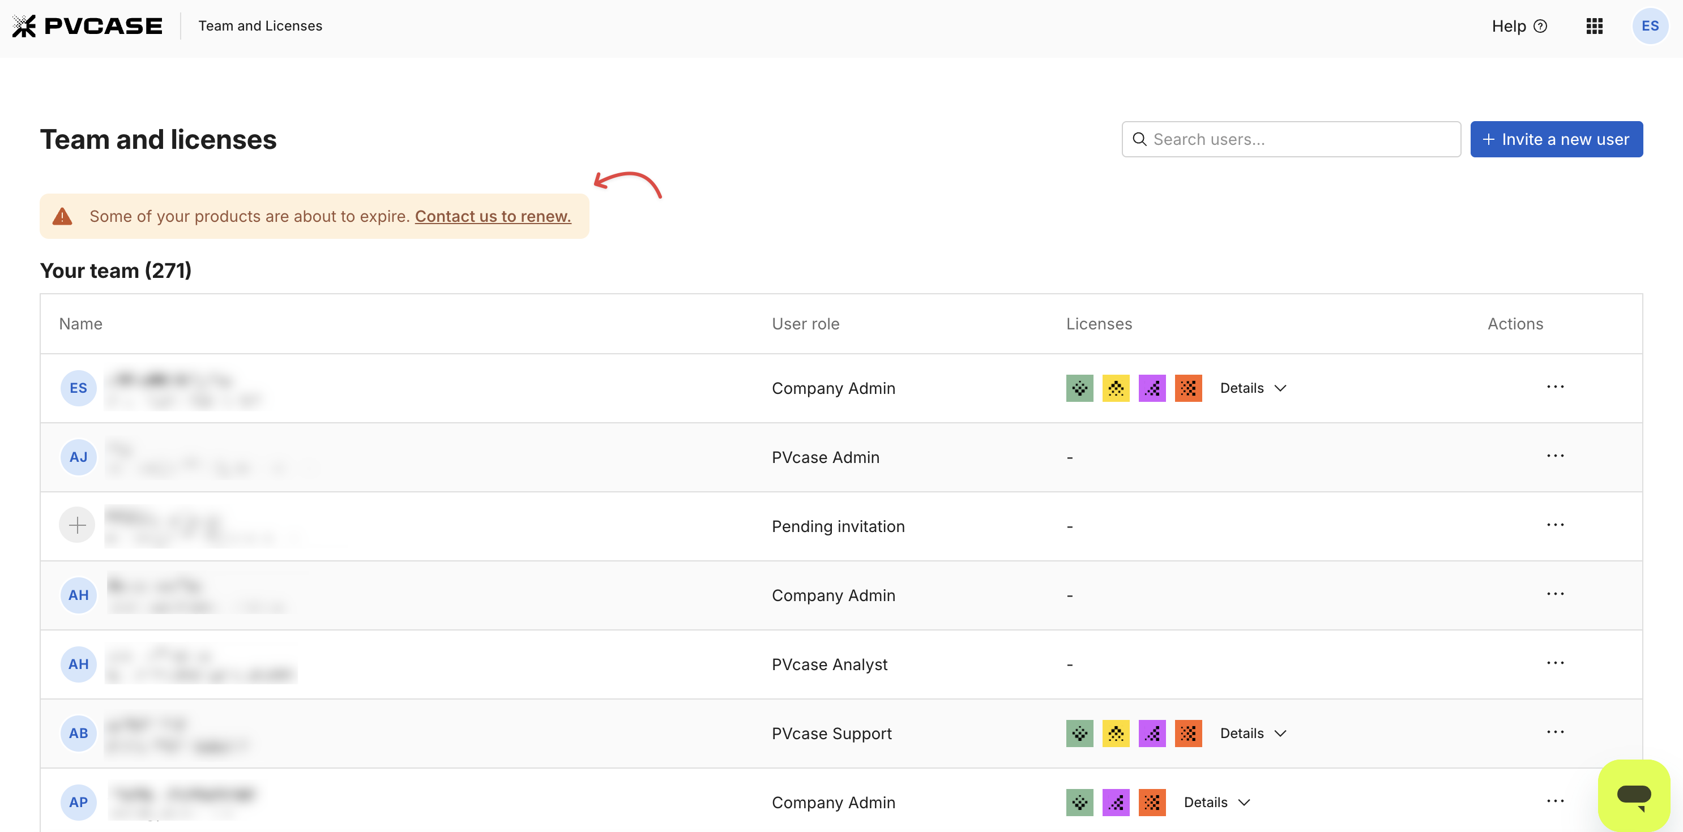Focus the Search users field
The image size is (1683, 832).
[x=1291, y=139]
